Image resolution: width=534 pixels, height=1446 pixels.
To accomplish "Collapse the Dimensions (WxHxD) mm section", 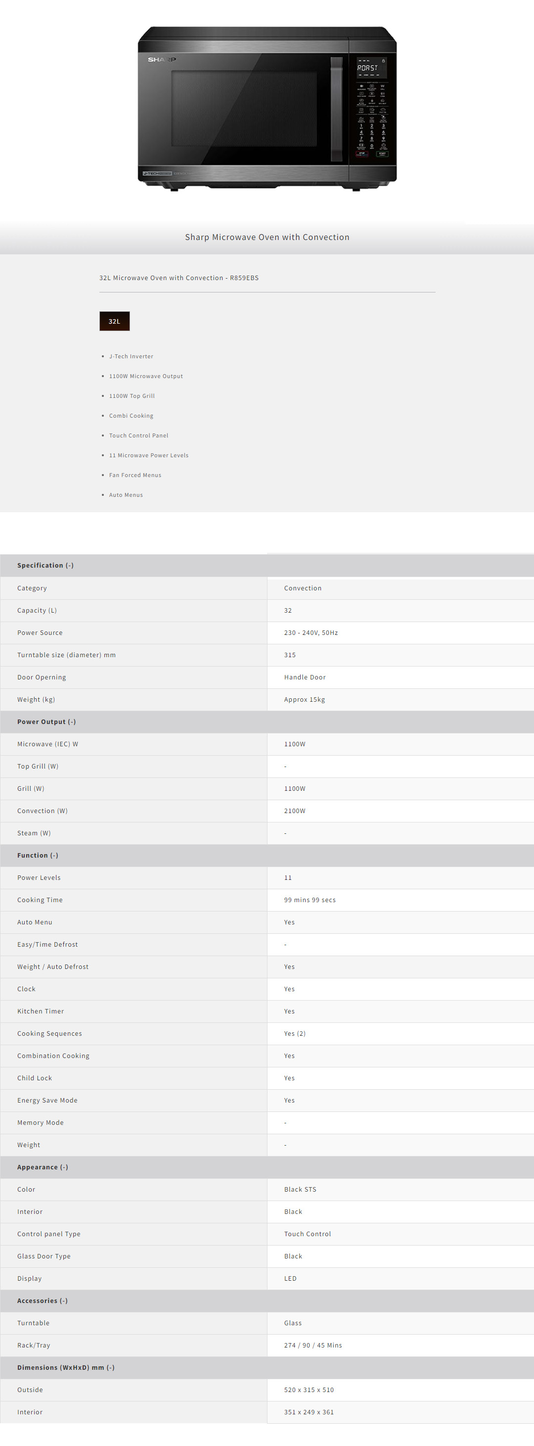I will [66, 1367].
